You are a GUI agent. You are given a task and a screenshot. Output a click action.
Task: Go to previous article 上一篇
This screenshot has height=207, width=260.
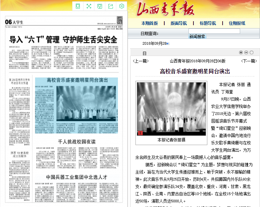pyautogui.click(x=140, y=61)
